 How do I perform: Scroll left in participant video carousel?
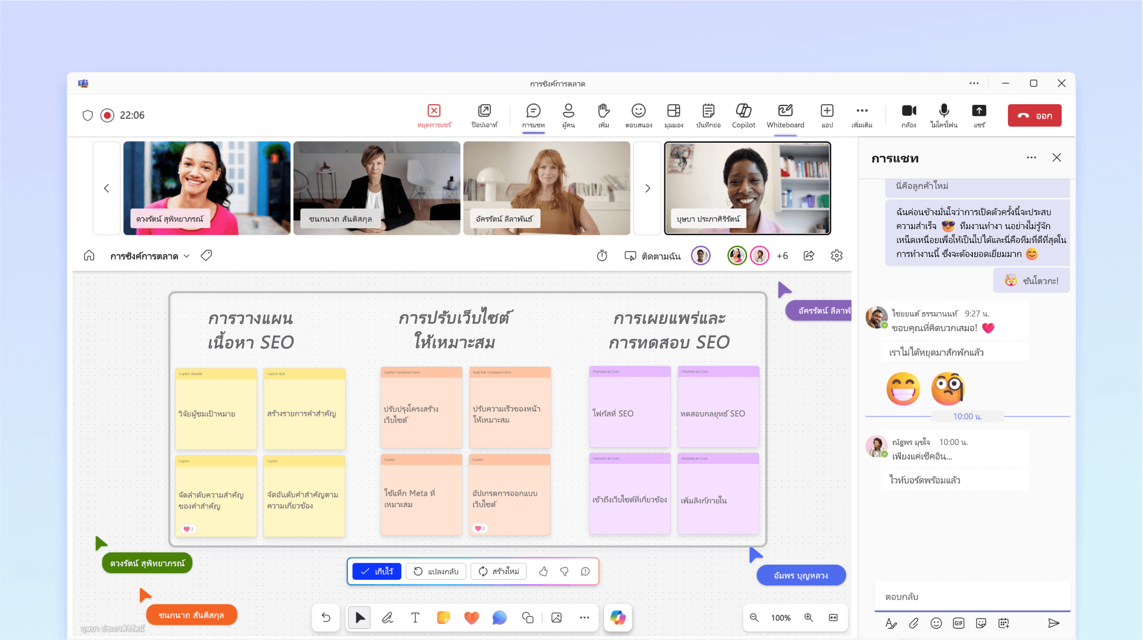107,188
